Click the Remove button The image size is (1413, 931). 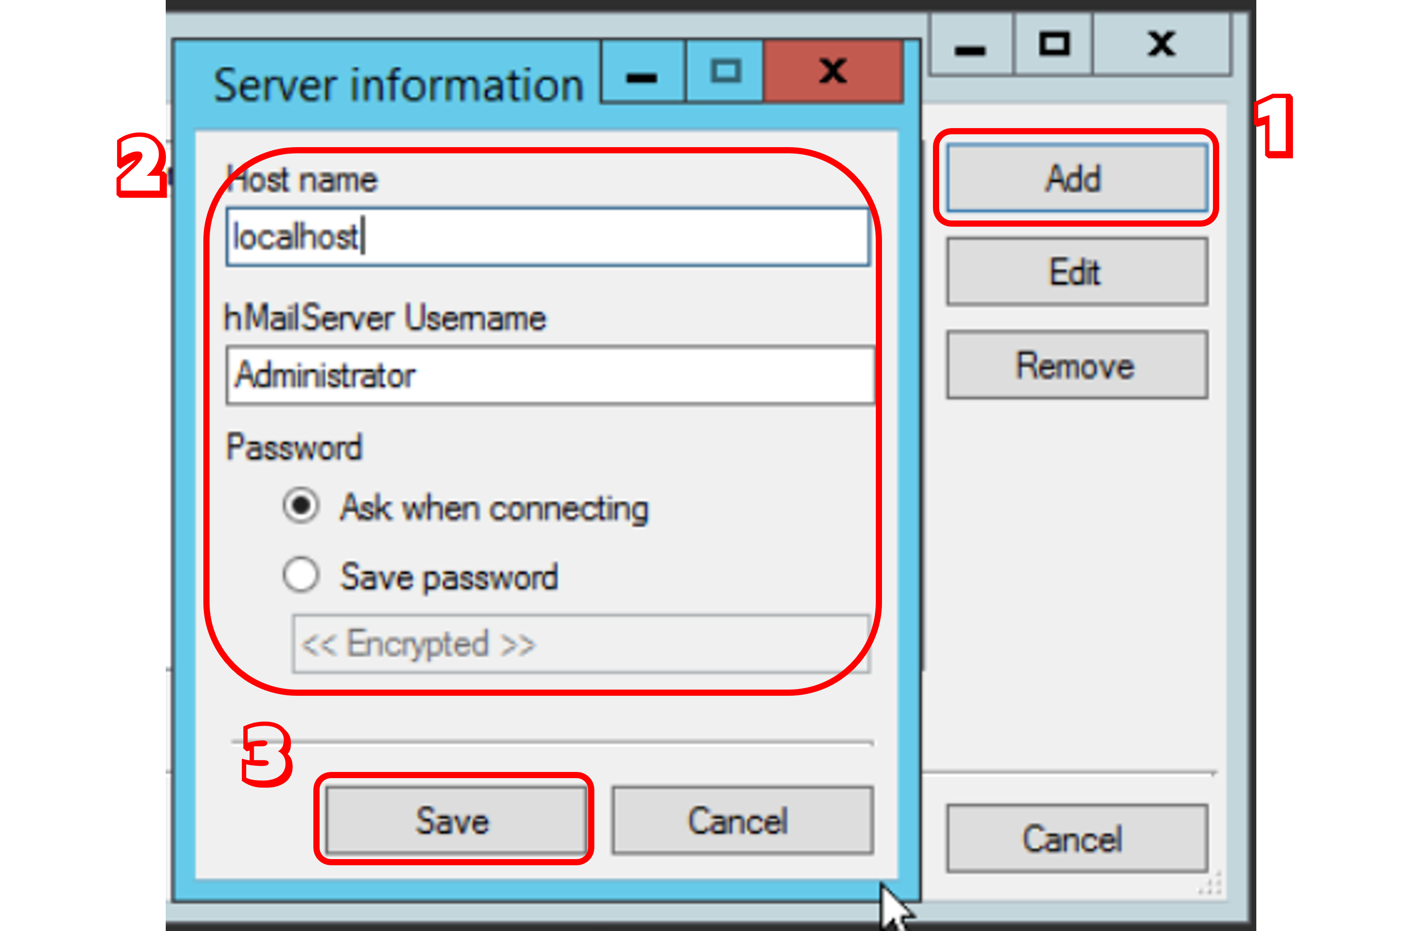point(1076,365)
